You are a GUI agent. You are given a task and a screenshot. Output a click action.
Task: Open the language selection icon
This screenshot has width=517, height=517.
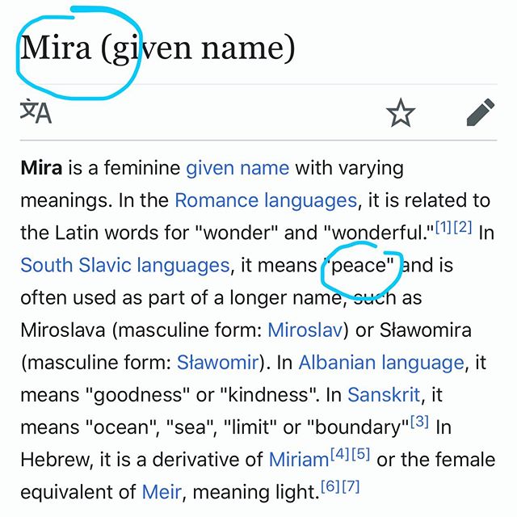point(36,111)
